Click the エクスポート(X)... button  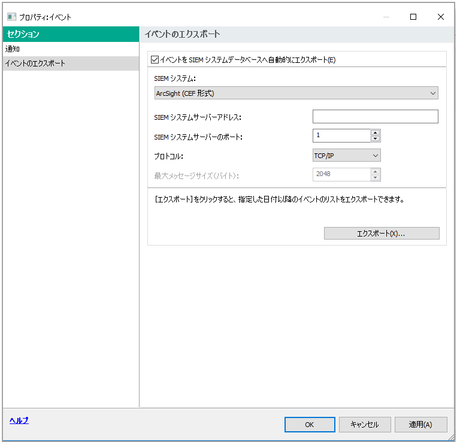[382, 234]
